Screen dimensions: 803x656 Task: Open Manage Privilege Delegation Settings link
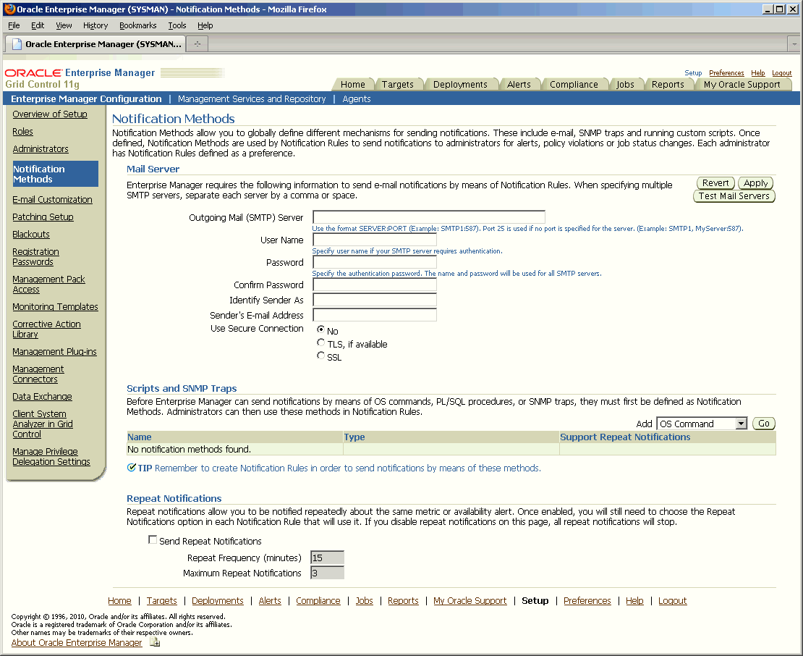51,457
